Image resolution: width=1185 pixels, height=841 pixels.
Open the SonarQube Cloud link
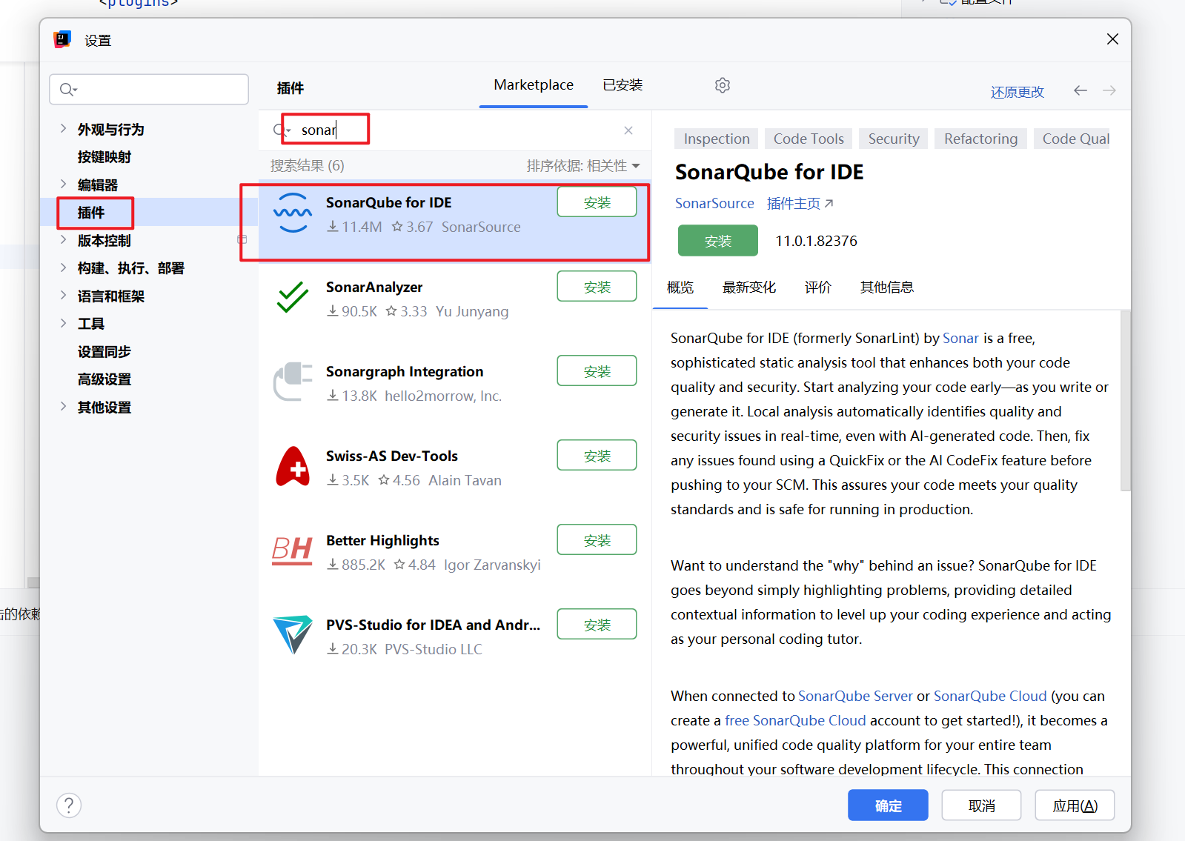990,697
